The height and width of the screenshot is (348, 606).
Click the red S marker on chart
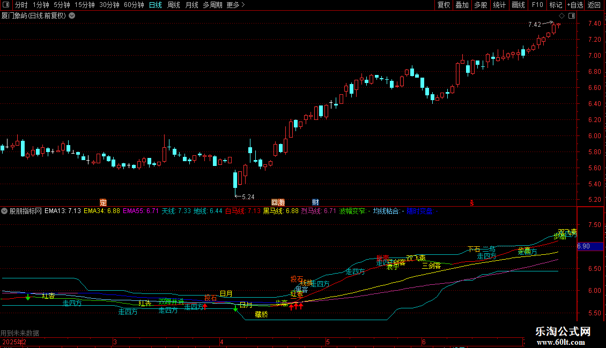471,203
